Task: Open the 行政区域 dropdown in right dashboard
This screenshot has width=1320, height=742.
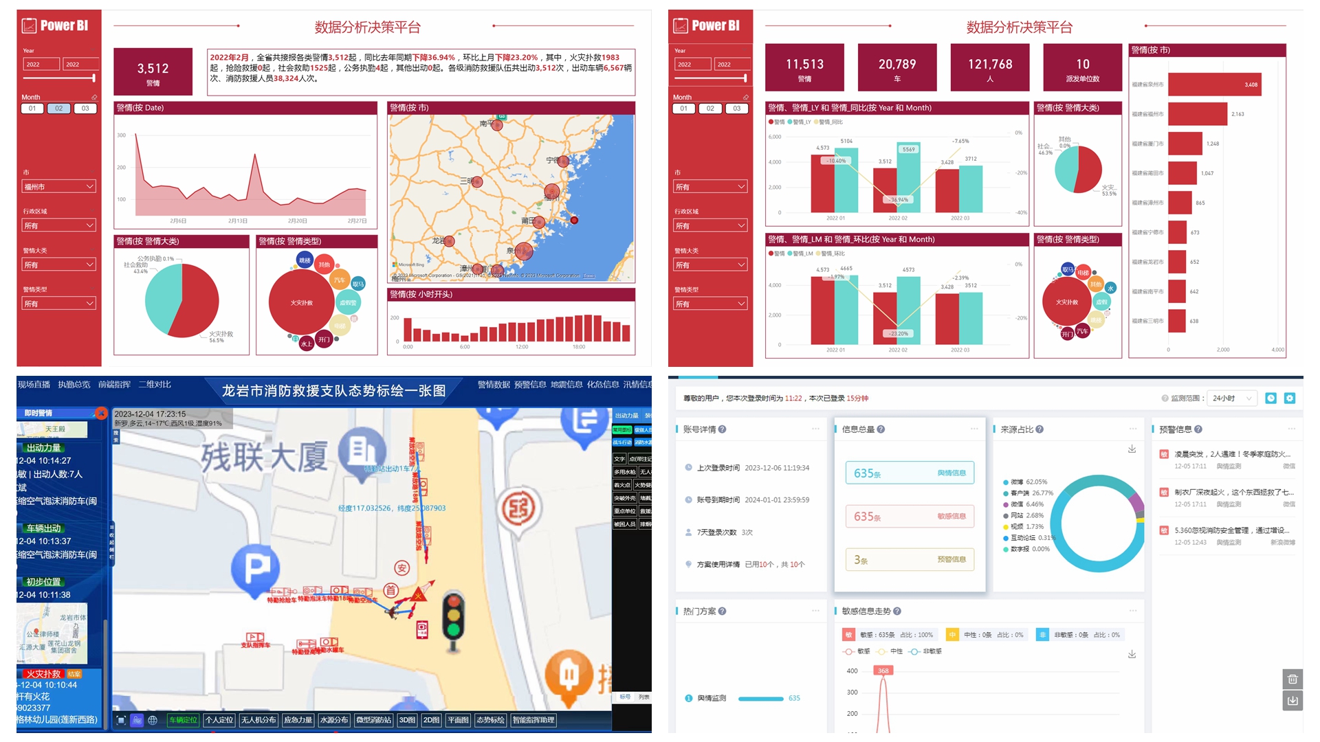Action: (x=711, y=225)
